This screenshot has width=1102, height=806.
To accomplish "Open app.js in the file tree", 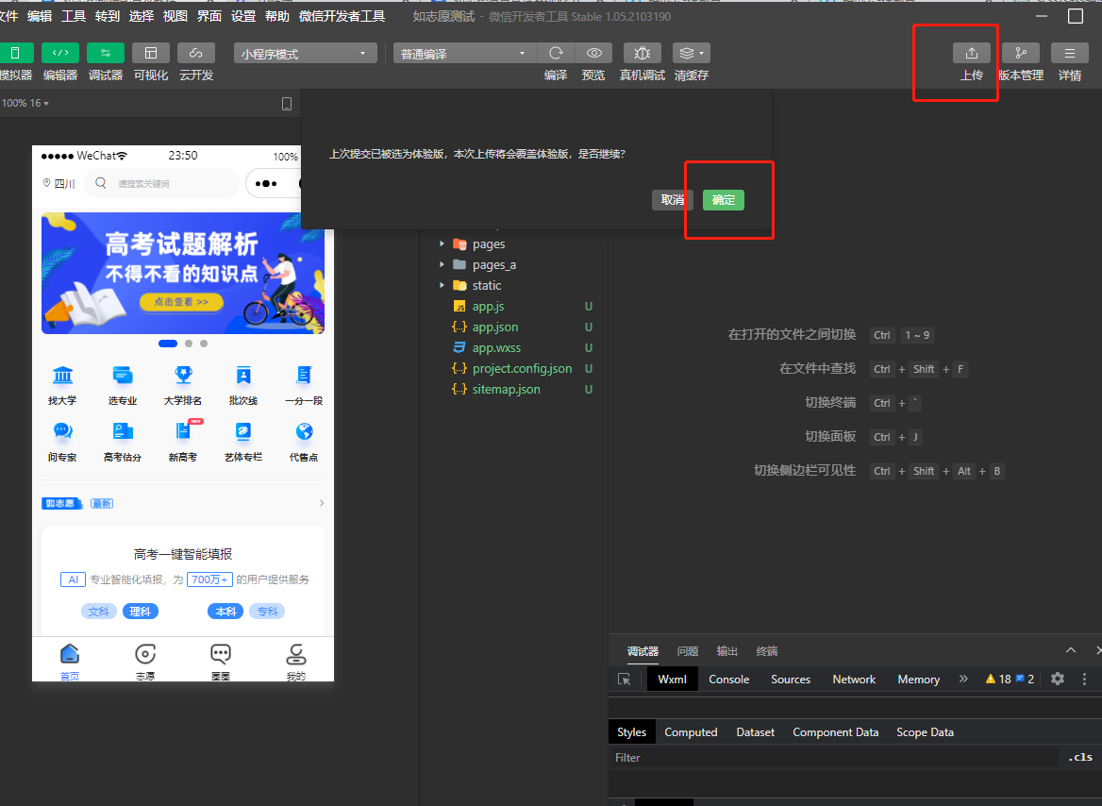I will [x=488, y=306].
